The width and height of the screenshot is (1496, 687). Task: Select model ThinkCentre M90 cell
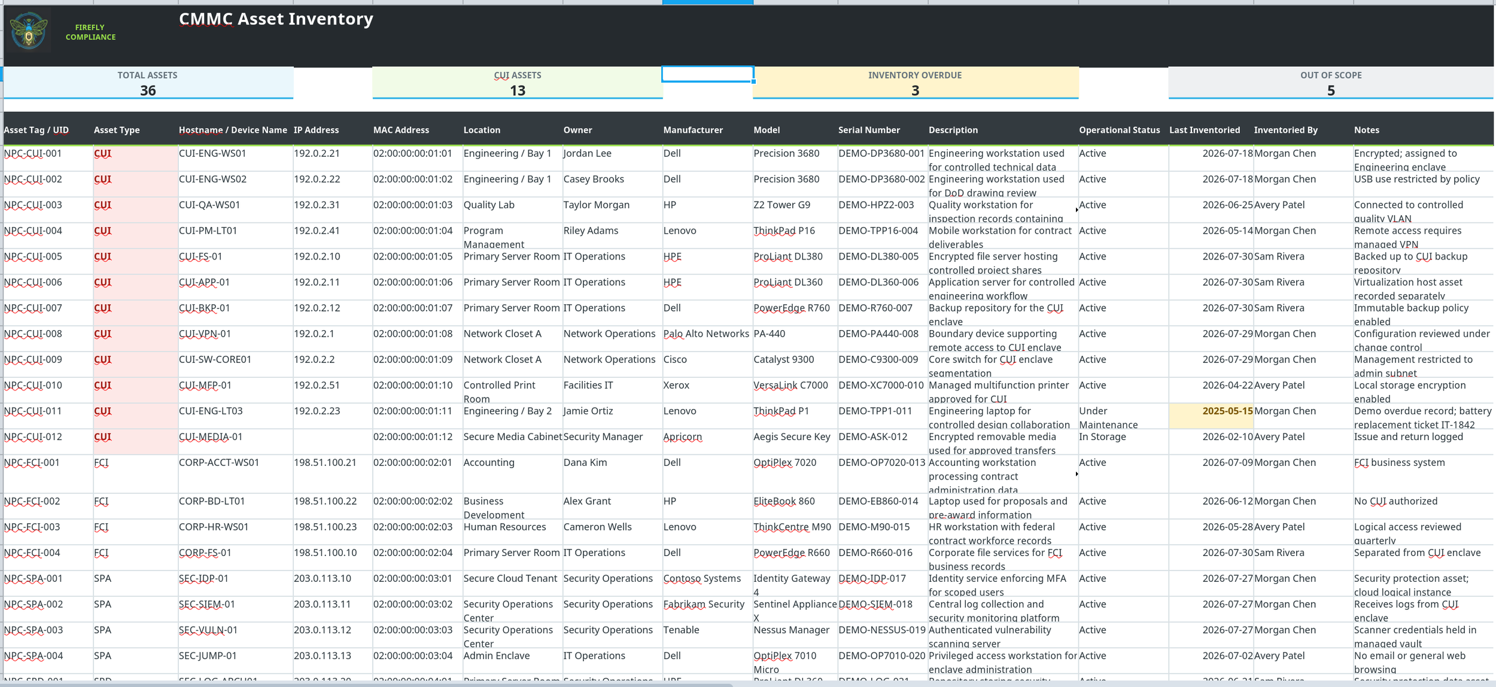795,532
